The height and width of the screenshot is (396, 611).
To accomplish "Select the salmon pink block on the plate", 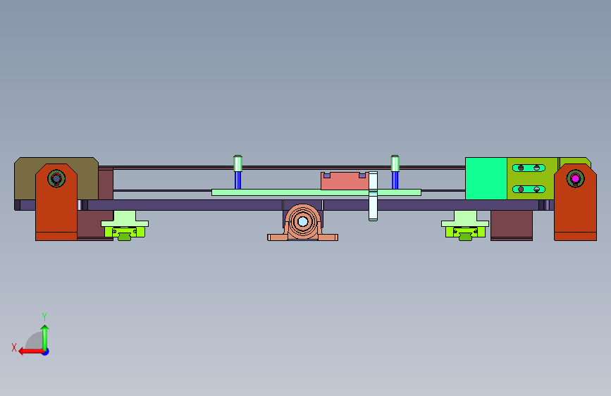I will coord(345,182).
